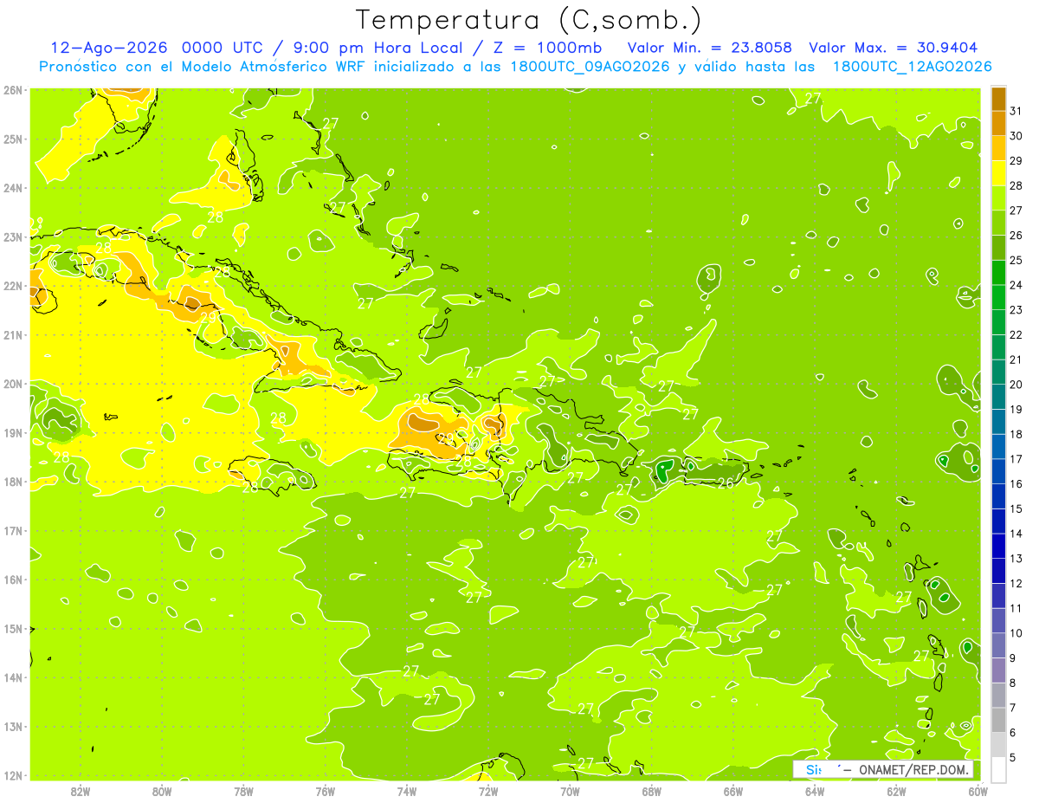This screenshot has width=1039, height=803.
Task: Click the '26N' latitude axis label
Action: click(x=12, y=90)
